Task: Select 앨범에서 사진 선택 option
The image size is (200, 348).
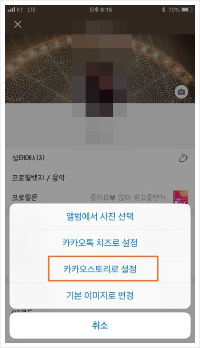Action: click(x=100, y=217)
